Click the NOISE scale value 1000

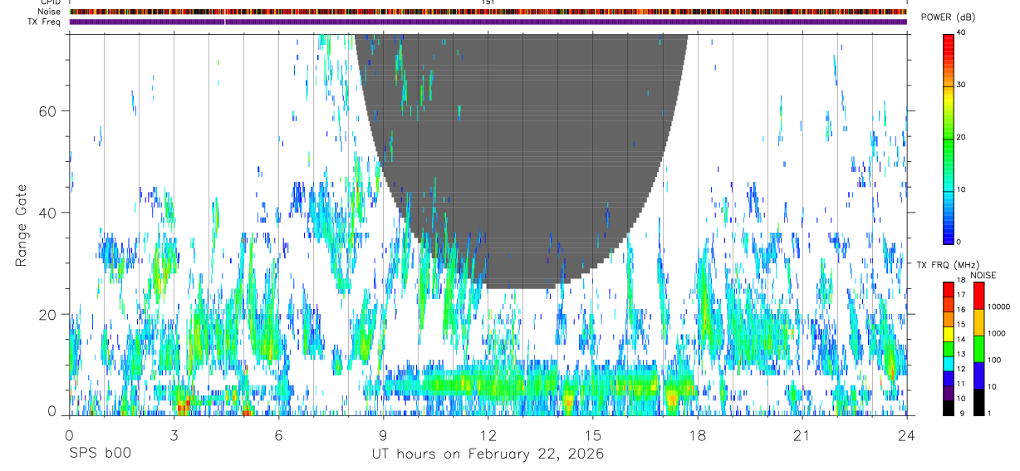(x=996, y=333)
